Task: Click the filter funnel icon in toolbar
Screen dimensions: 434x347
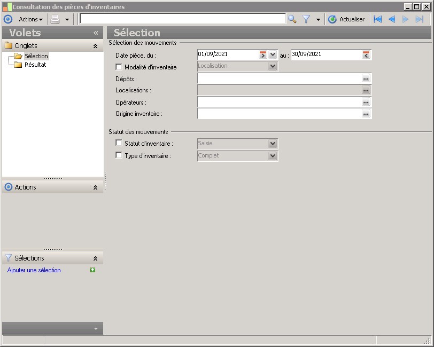Action: (306, 19)
